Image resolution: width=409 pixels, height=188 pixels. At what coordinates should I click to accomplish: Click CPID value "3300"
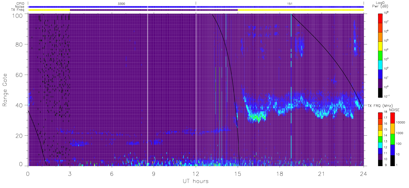(x=122, y=3)
